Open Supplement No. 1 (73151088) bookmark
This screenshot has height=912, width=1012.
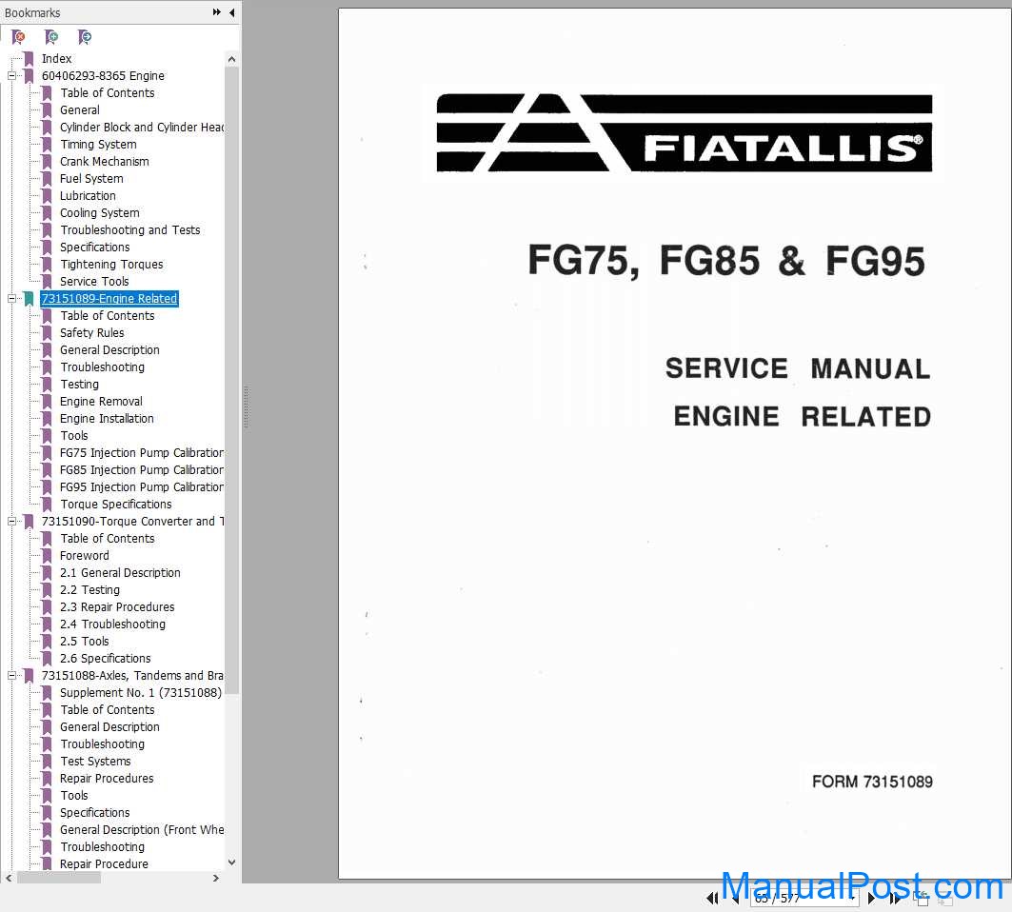(x=141, y=692)
